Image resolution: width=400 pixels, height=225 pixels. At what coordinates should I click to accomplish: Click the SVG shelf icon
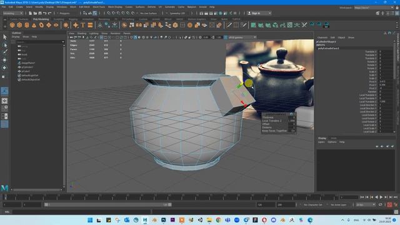tap(90, 25)
